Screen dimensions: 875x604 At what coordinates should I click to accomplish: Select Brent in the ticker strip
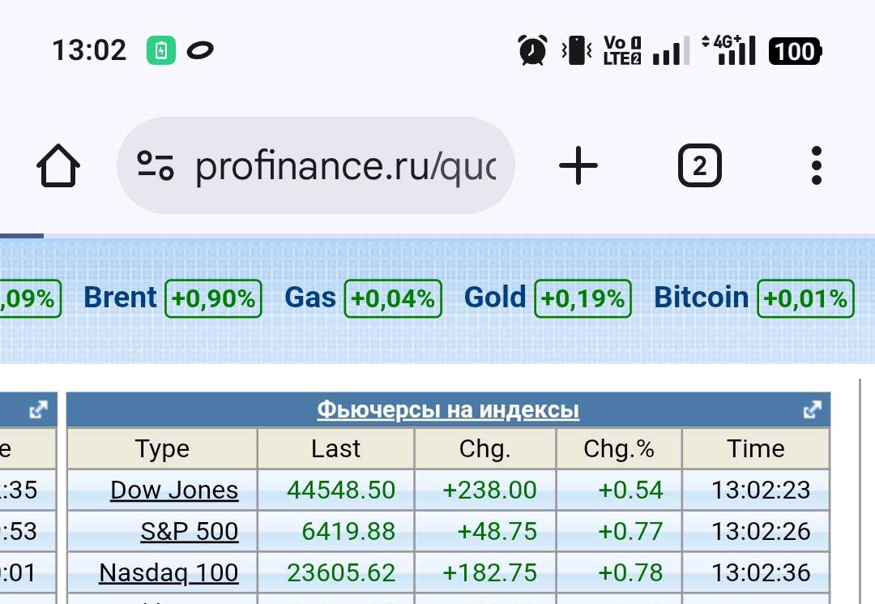coord(120,298)
